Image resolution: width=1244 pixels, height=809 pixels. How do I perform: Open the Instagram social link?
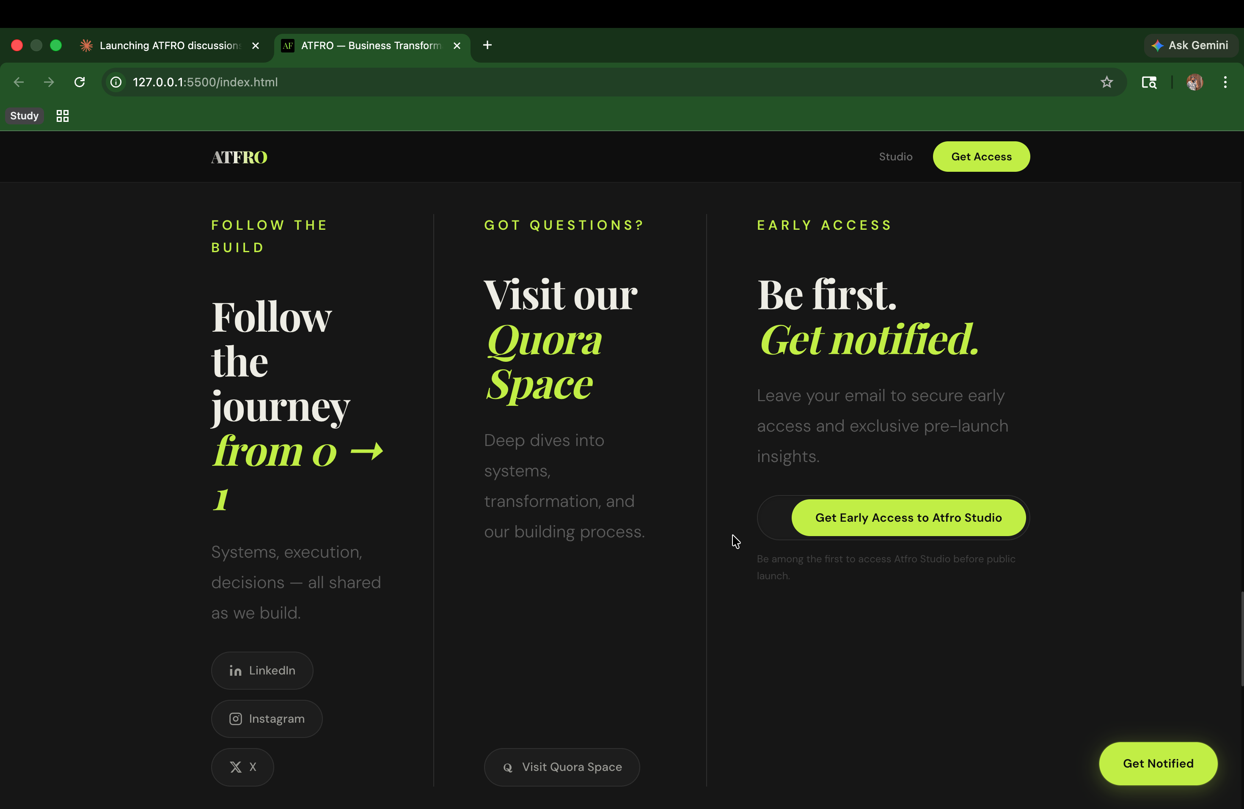click(x=267, y=719)
